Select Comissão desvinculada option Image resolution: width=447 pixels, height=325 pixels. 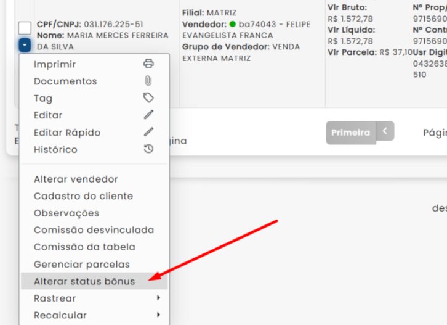click(x=94, y=230)
